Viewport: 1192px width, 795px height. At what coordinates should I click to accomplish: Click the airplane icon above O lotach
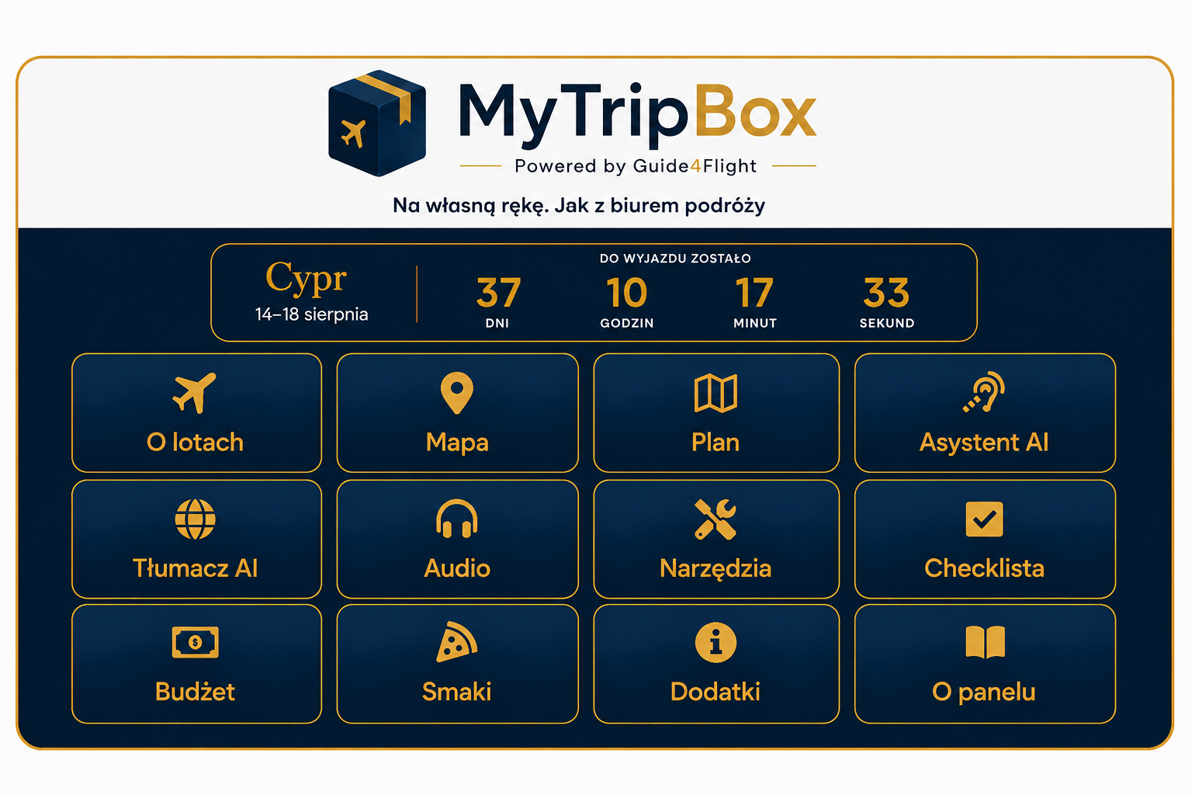(x=195, y=392)
